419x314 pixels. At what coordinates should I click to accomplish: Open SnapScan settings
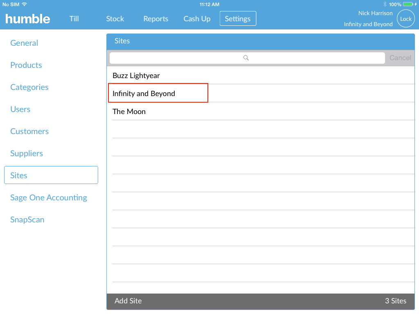(x=27, y=220)
